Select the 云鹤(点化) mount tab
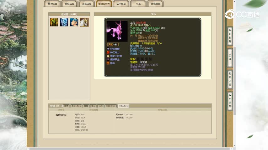The height and width of the screenshot is (150, 268). click(x=123, y=106)
